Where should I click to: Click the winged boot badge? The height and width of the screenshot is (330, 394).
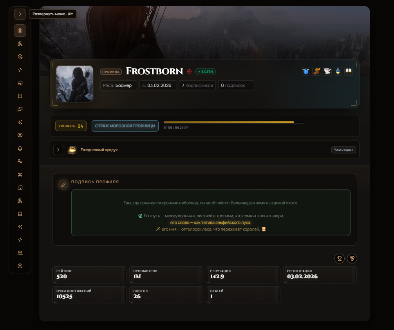[316, 71]
